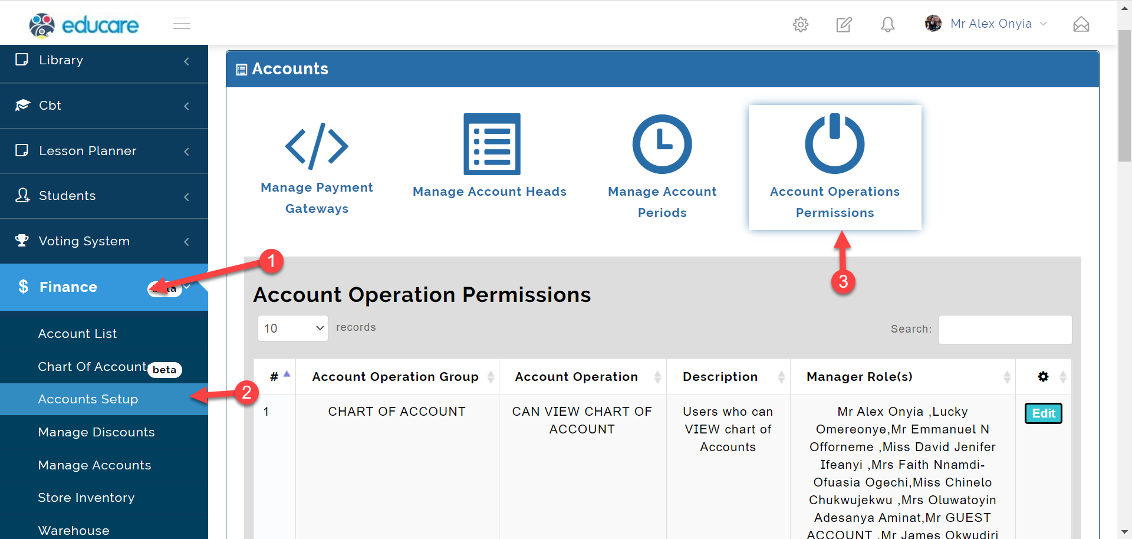The width and height of the screenshot is (1132, 539).
Task: Sort by Description column
Action: click(x=728, y=377)
